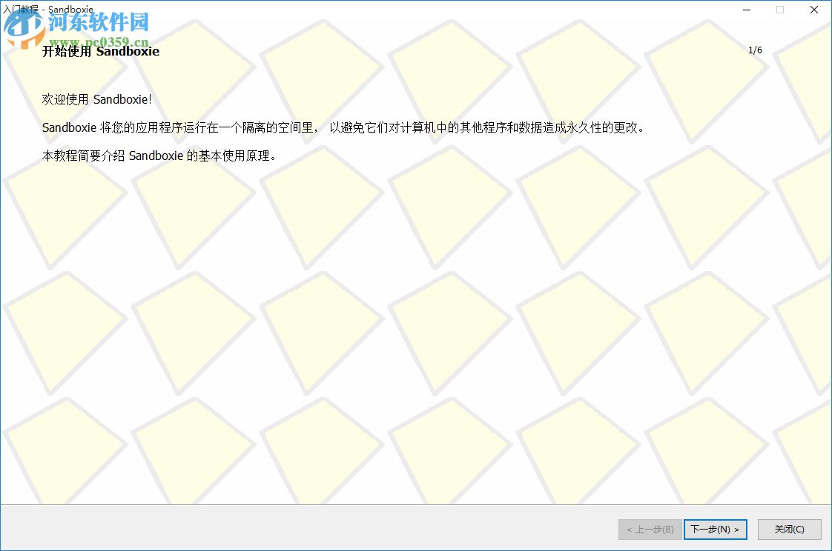This screenshot has height=551, width=832.
Task: Click the X close icon
Action: [813, 10]
